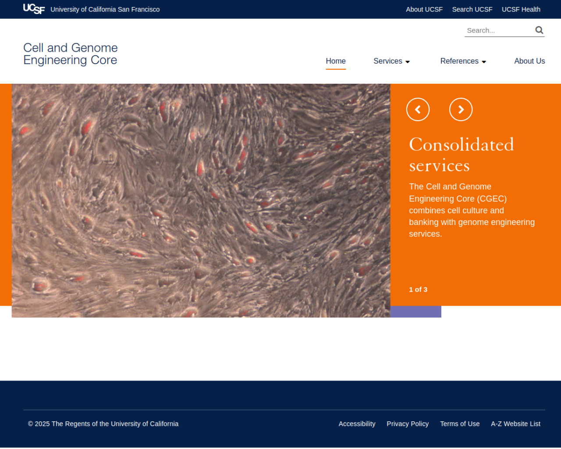This screenshot has width=561, height=449.
Task: Open the Home menu item
Action: coord(336,61)
